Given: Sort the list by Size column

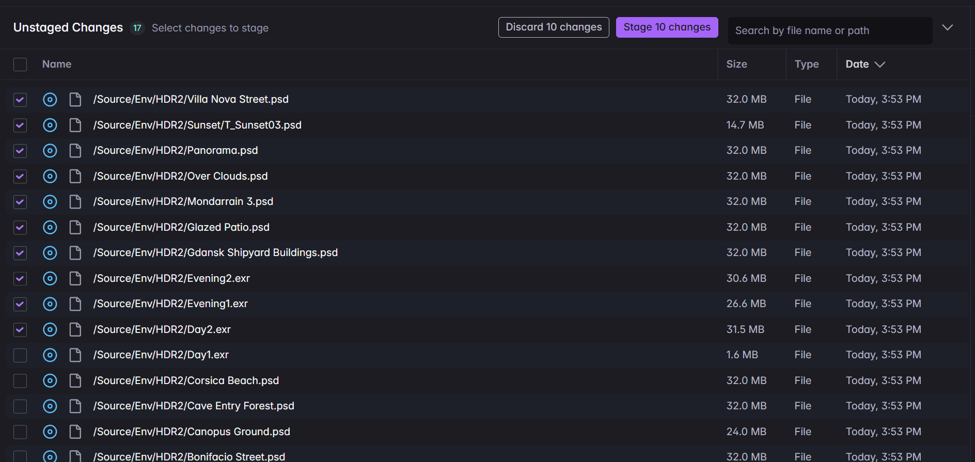Looking at the screenshot, I should tap(736, 65).
